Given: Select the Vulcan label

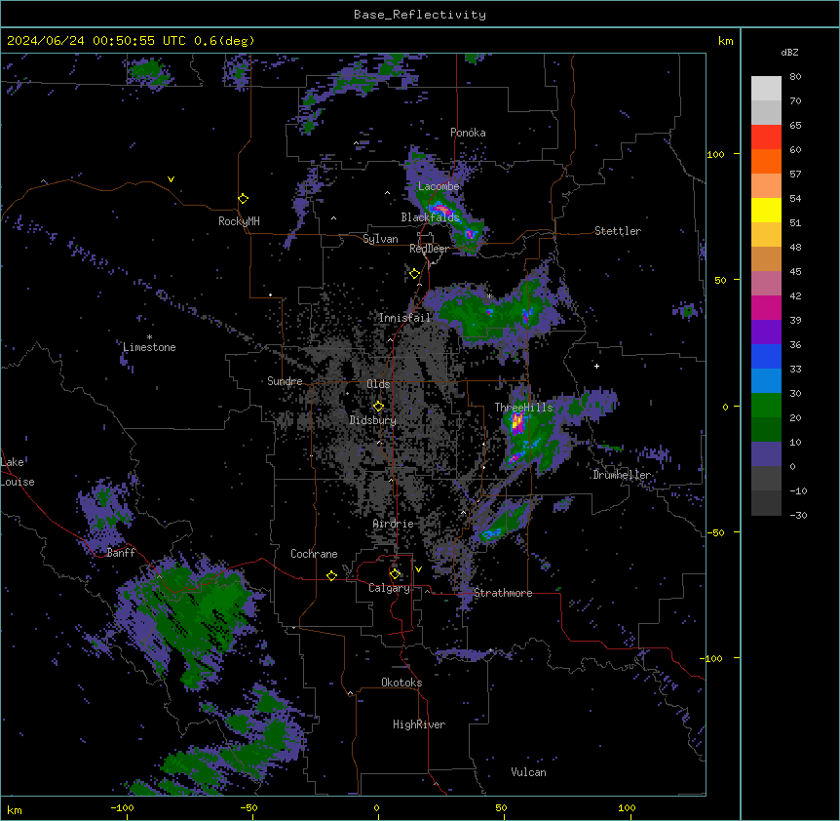Looking at the screenshot, I should click(529, 772).
